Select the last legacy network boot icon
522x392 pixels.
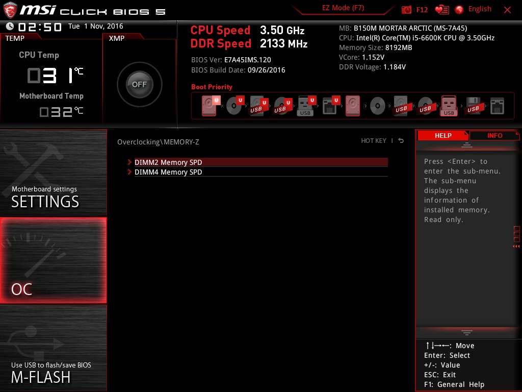pyautogui.click(x=497, y=106)
